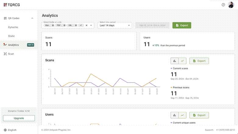Open the Dynamic QR codes page
This screenshot has width=238, height=134.
pyautogui.click(x=13, y=27)
